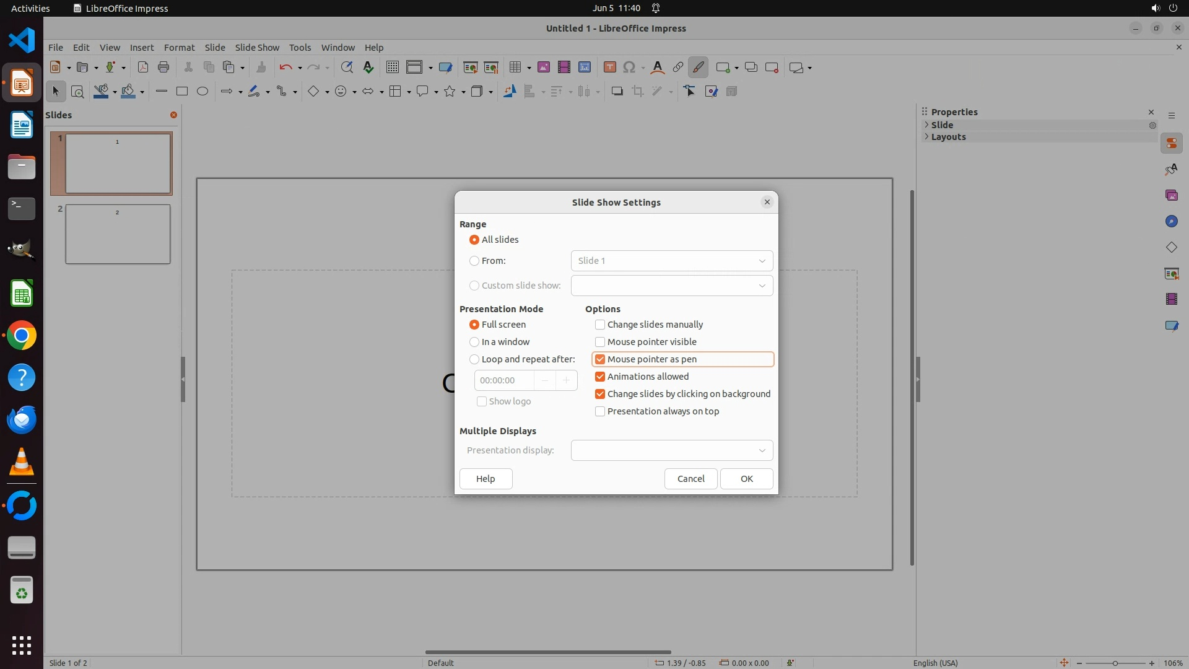Click the Help button in dialog
Viewport: 1189px width, 669px height.
(486, 479)
